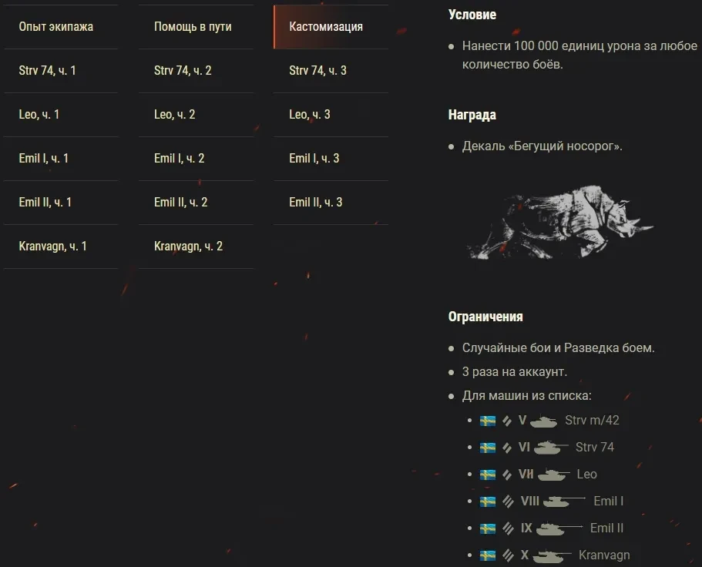Click the running rhino decal image
Screen dimensions: 702x567
tap(559, 220)
